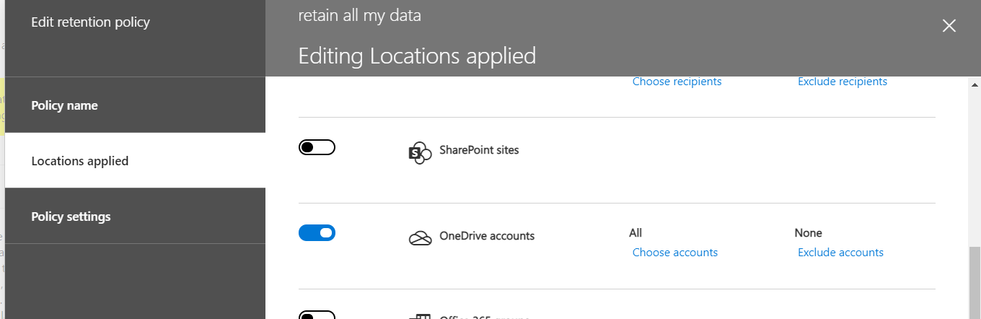Click the 'Editing Locations applied' heading

(417, 56)
